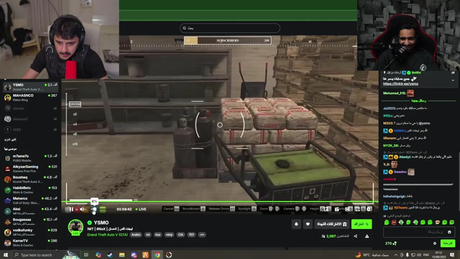Insert the red angry emote
This screenshot has height=259, width=460.
pos(394,222)
